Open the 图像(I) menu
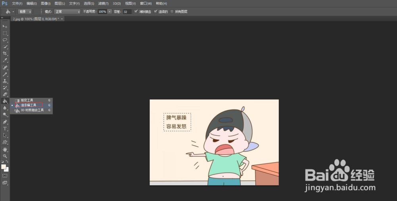The image size is (397, 201). tap(46, 4)
